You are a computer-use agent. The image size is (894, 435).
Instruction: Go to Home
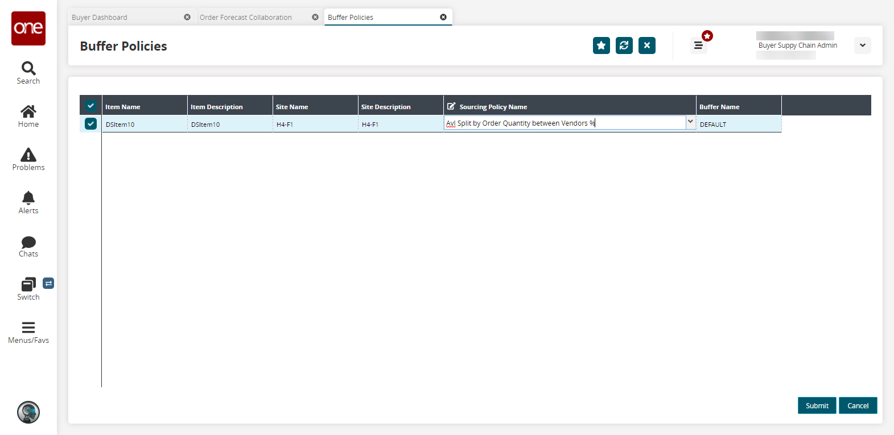(x=28, y=117)
